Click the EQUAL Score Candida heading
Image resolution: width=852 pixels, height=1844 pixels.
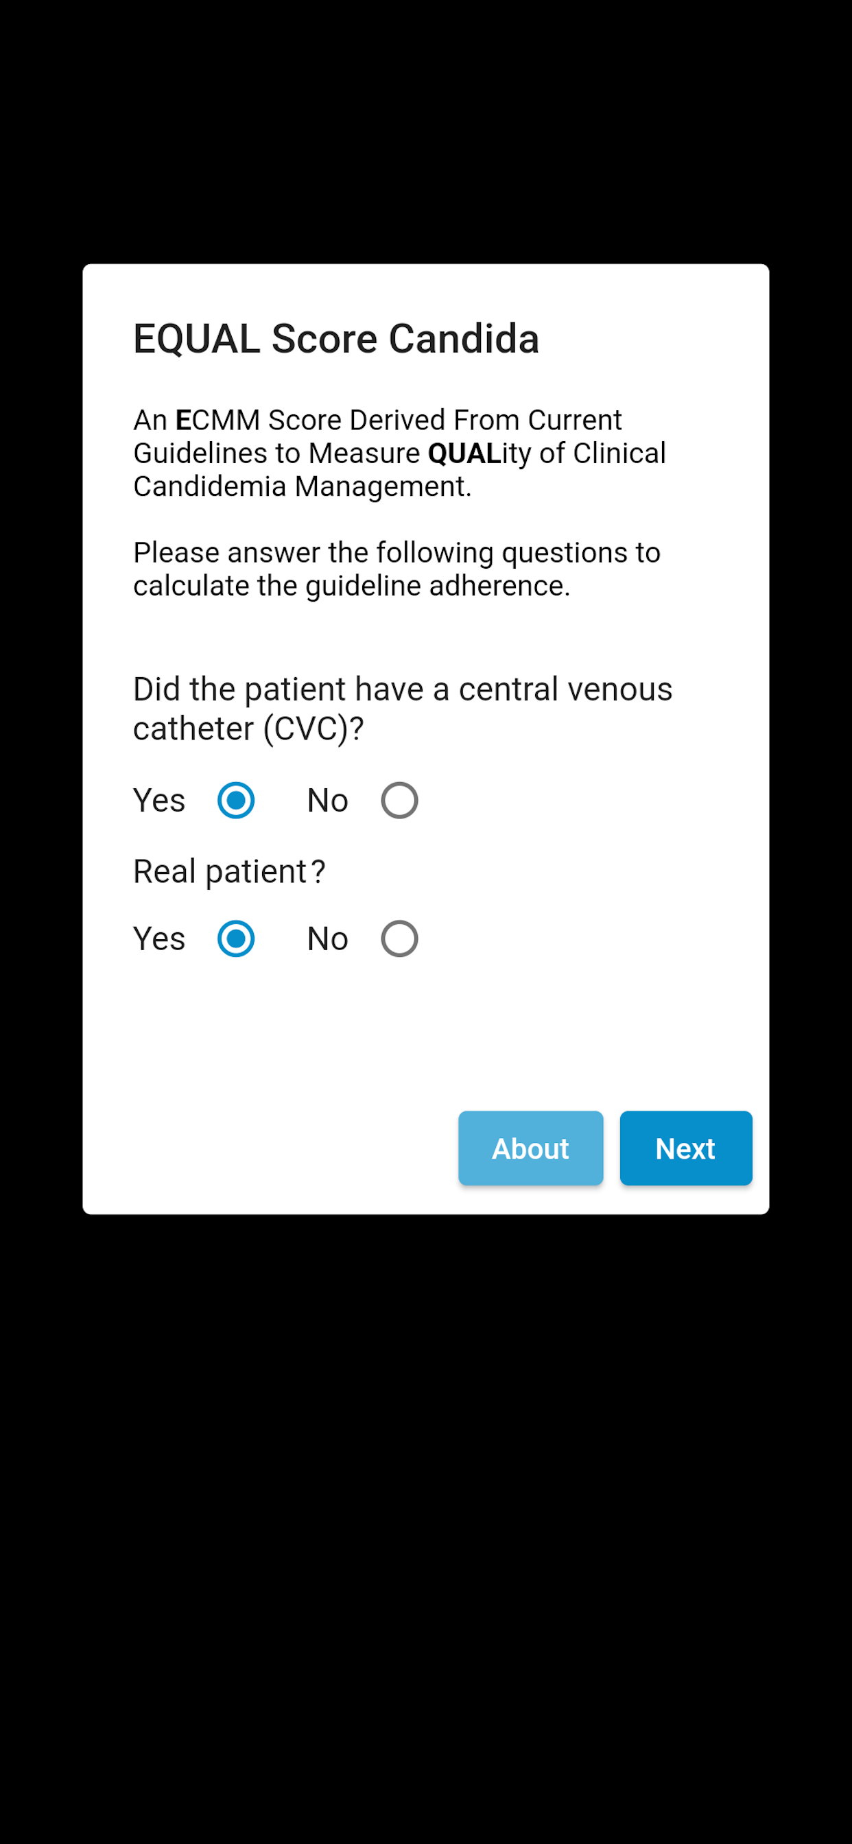coord(335,339)
